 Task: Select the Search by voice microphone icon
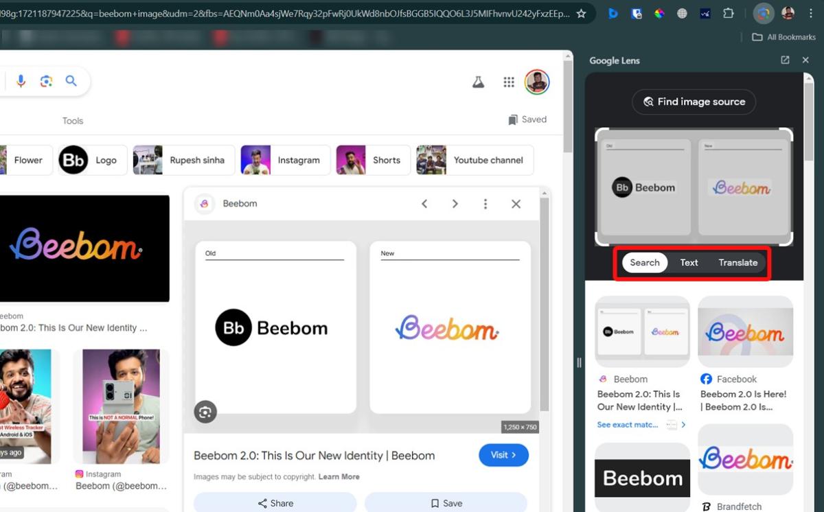point(21,80)
